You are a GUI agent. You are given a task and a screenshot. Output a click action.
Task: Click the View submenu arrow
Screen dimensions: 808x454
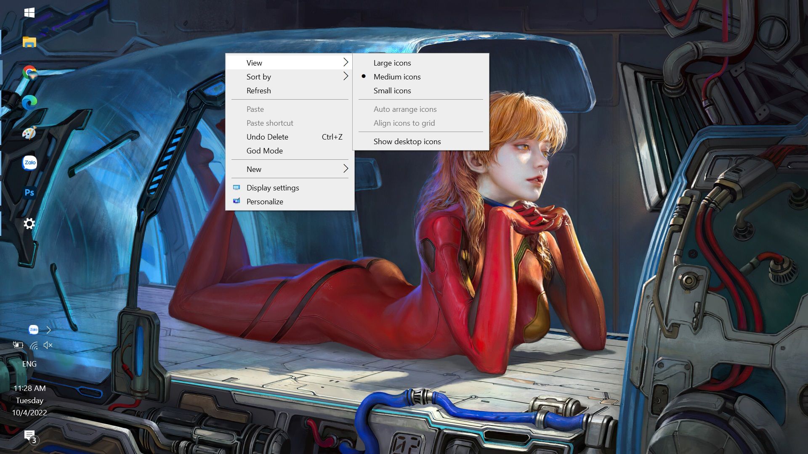tap(346, 62)
